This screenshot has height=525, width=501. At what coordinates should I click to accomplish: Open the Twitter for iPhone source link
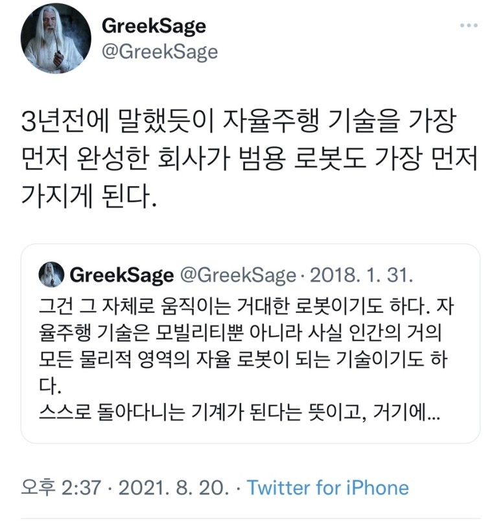click(x=328, y=487)
